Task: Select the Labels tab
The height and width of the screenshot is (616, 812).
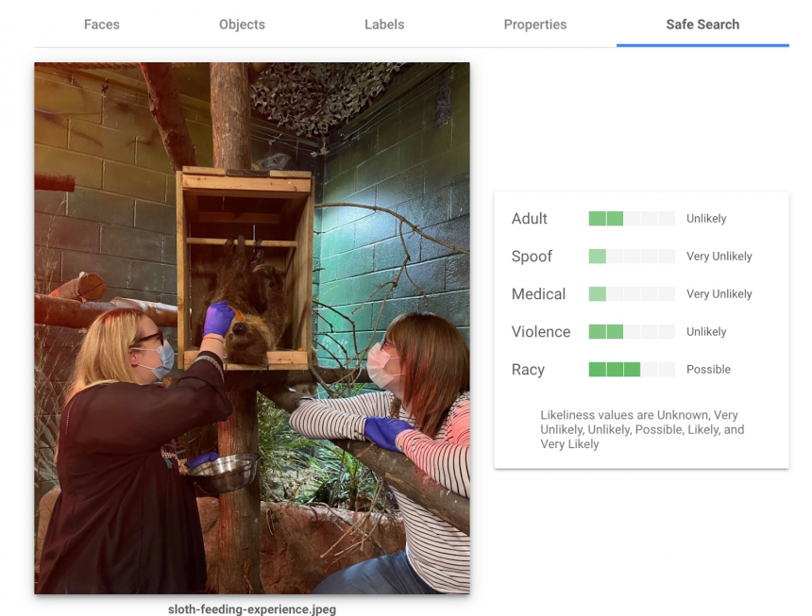Action: (x=383, y=25)
